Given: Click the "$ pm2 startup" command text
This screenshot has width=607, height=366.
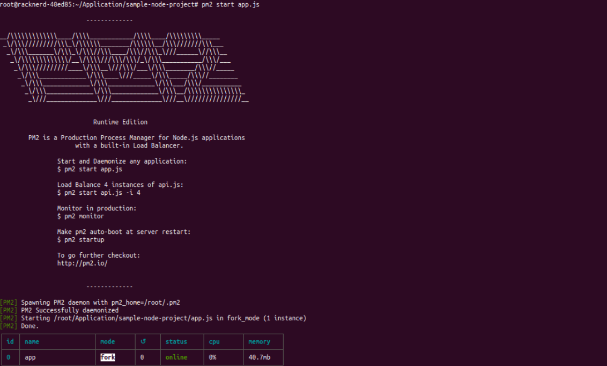Looking at the screenshot, I should tap(80, 240).
